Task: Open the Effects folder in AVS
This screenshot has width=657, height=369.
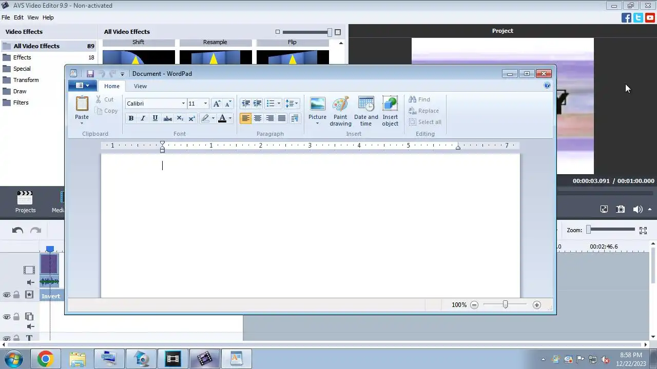Action: coord(49,57)
